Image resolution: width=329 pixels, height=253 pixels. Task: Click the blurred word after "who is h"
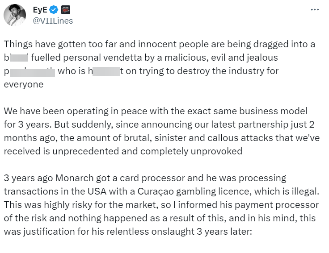coord(106,71)
